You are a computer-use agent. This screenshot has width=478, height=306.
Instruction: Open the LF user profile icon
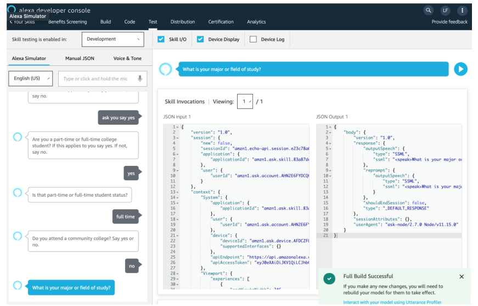pos(445,10)
